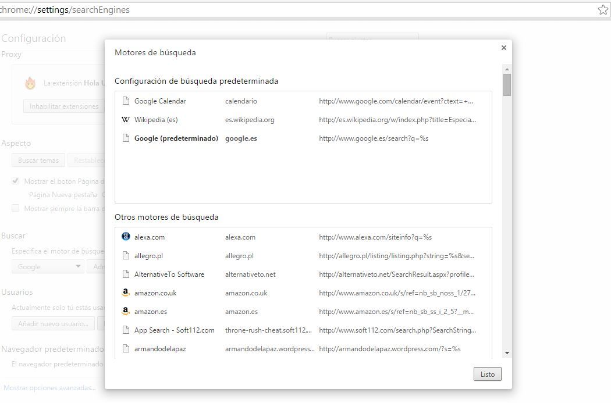Click the alternativeto.net SearchResult URL
The width and height of the screenshot is (611, 403).
[x=397, y=274]
